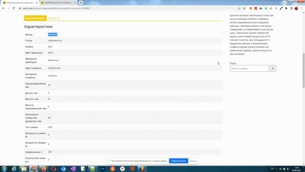Click the browser forward arrow
This screenshot has width=305, height=172.
(9, 9)
